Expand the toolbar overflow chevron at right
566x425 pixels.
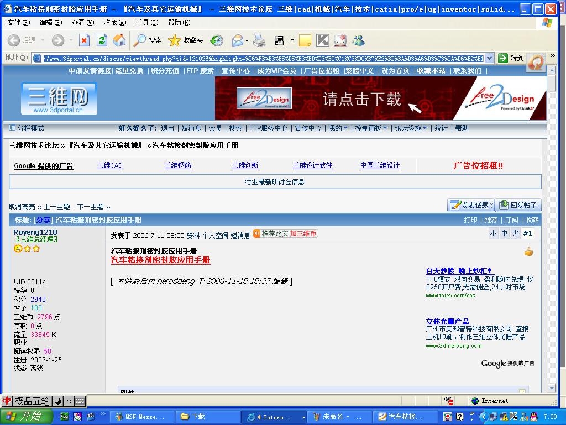(553, 56)
